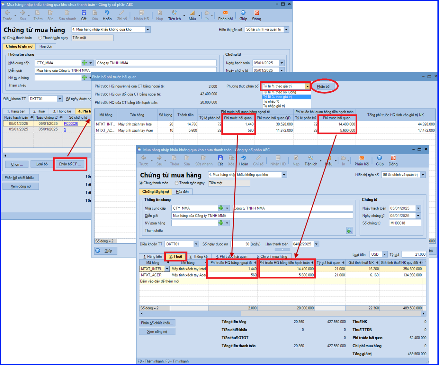
Task: Expand Điều khoản TT DKTT01 dropdown
Action: 196,244
